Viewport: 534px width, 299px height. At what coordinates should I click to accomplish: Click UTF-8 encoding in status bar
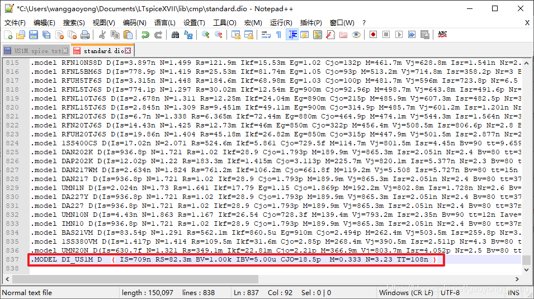tap(450, 292)
